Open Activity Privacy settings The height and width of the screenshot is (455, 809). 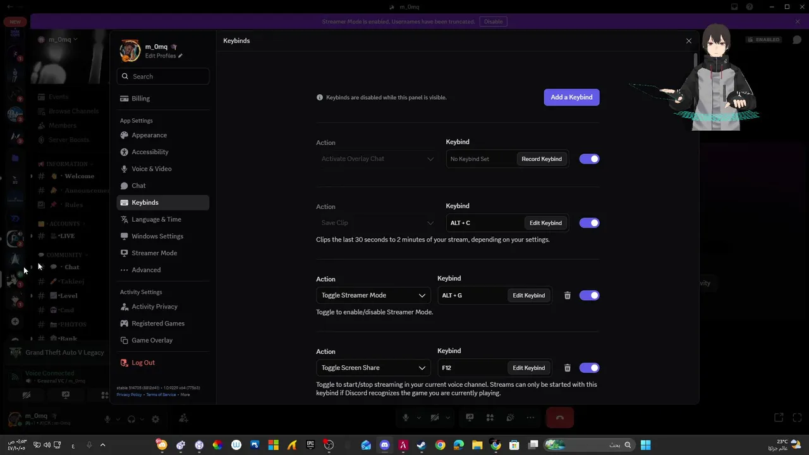[163, 306]
